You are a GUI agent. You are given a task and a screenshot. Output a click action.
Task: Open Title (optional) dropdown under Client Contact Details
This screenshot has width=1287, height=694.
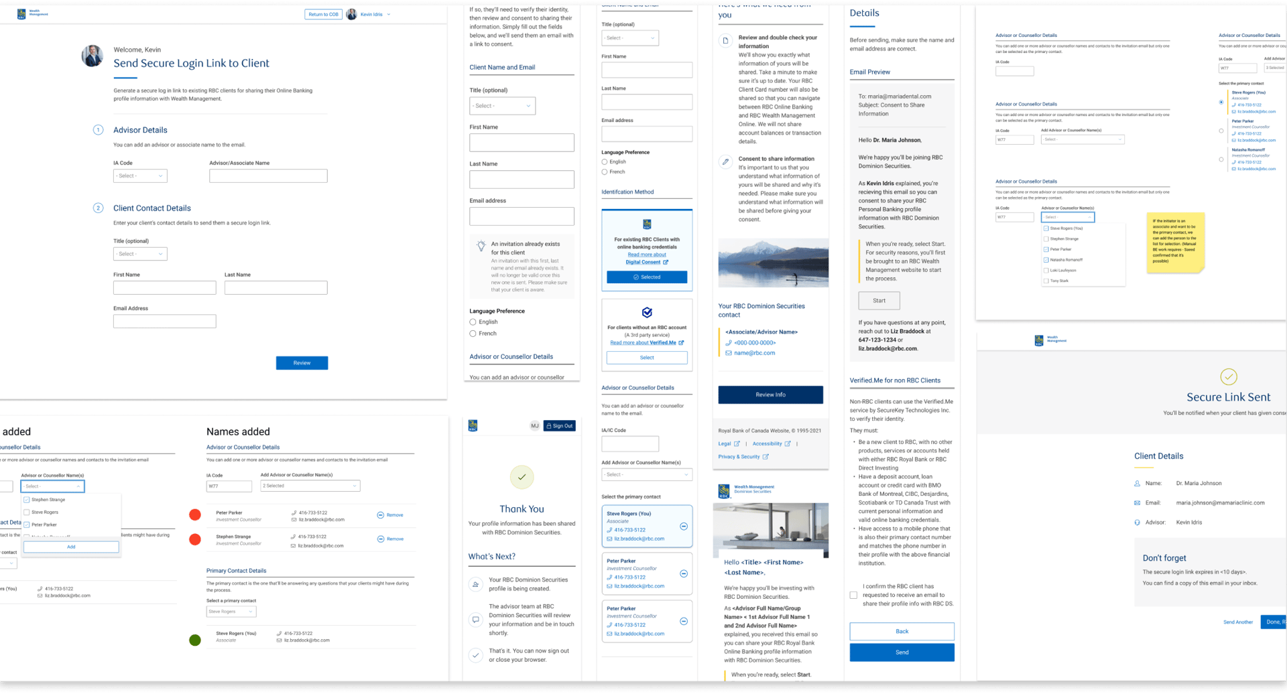pyautogui.click(x=140, y=255)
